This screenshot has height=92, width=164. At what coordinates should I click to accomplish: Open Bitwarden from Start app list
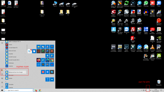[16, 75]
